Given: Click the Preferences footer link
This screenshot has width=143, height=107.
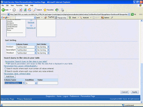Looking at the screenshot, I should click(74, 96).
